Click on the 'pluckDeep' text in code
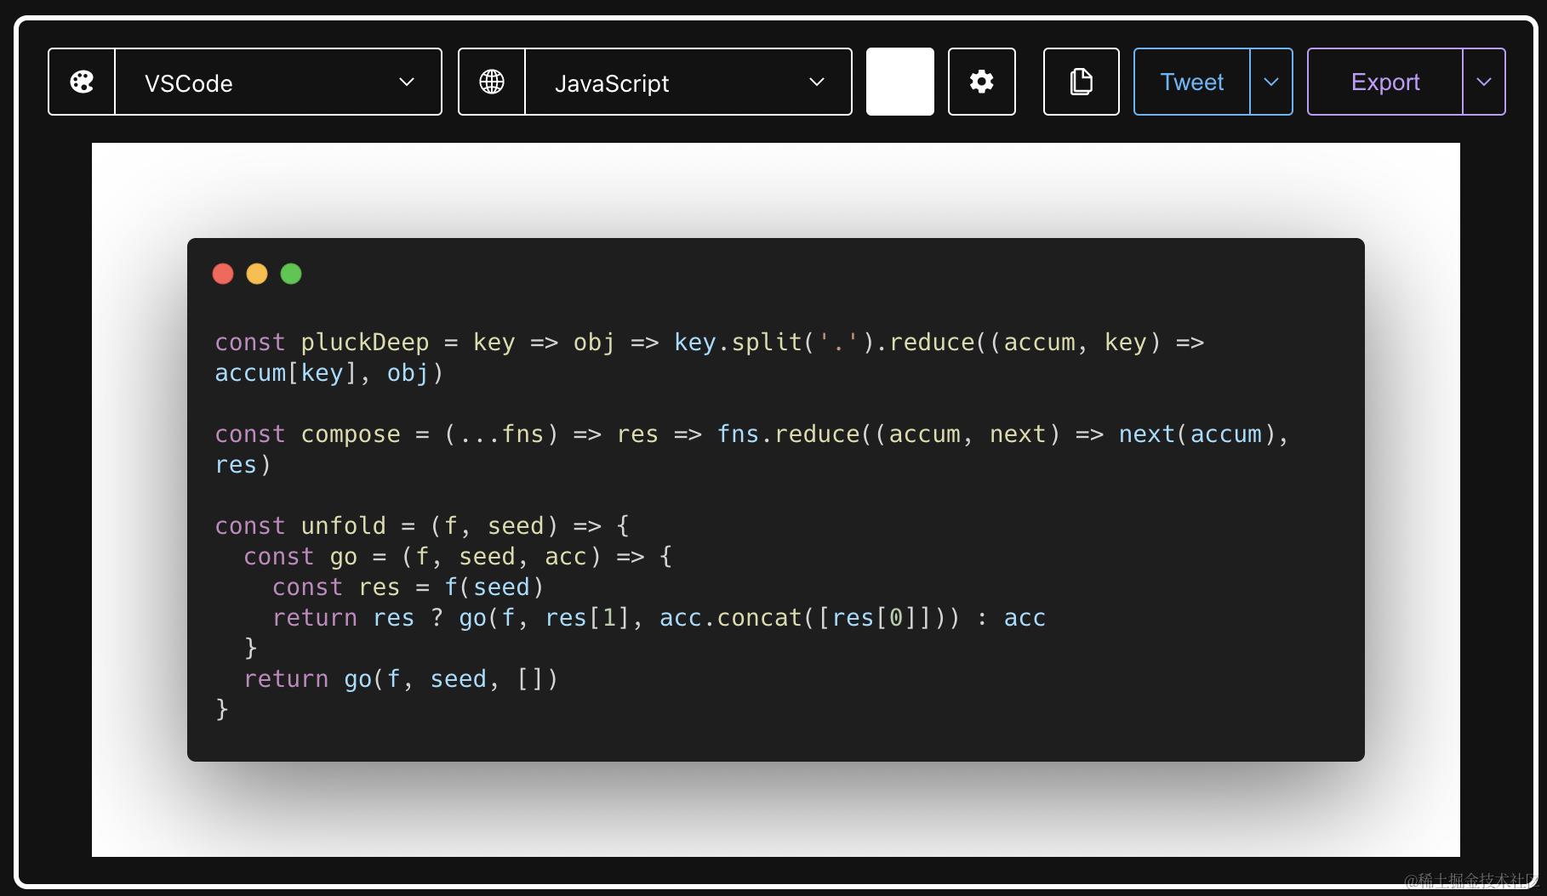 (365, 343)
